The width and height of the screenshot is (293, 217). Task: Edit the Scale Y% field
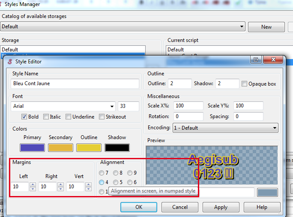(248, 106)
